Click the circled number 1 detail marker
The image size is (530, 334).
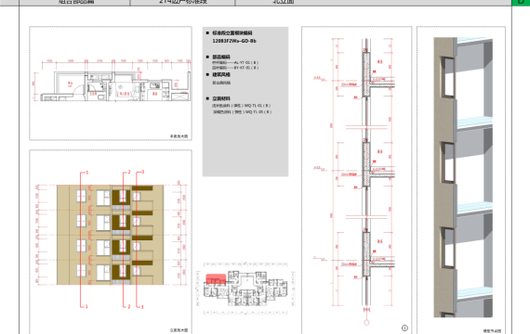tap(404, 328)
